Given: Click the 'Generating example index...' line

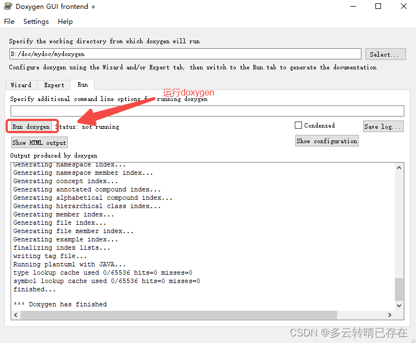Looking at the screenshot, I should click(x=66, y=239).
